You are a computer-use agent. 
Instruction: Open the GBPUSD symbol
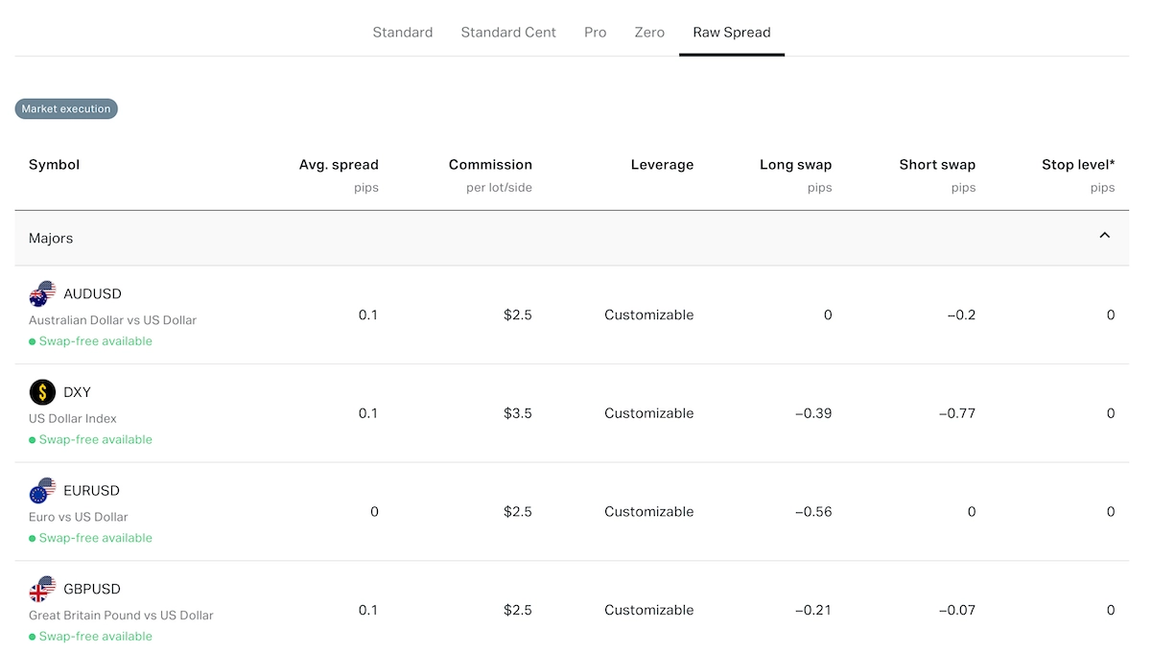pyautogui.click(x=92, y=589)
